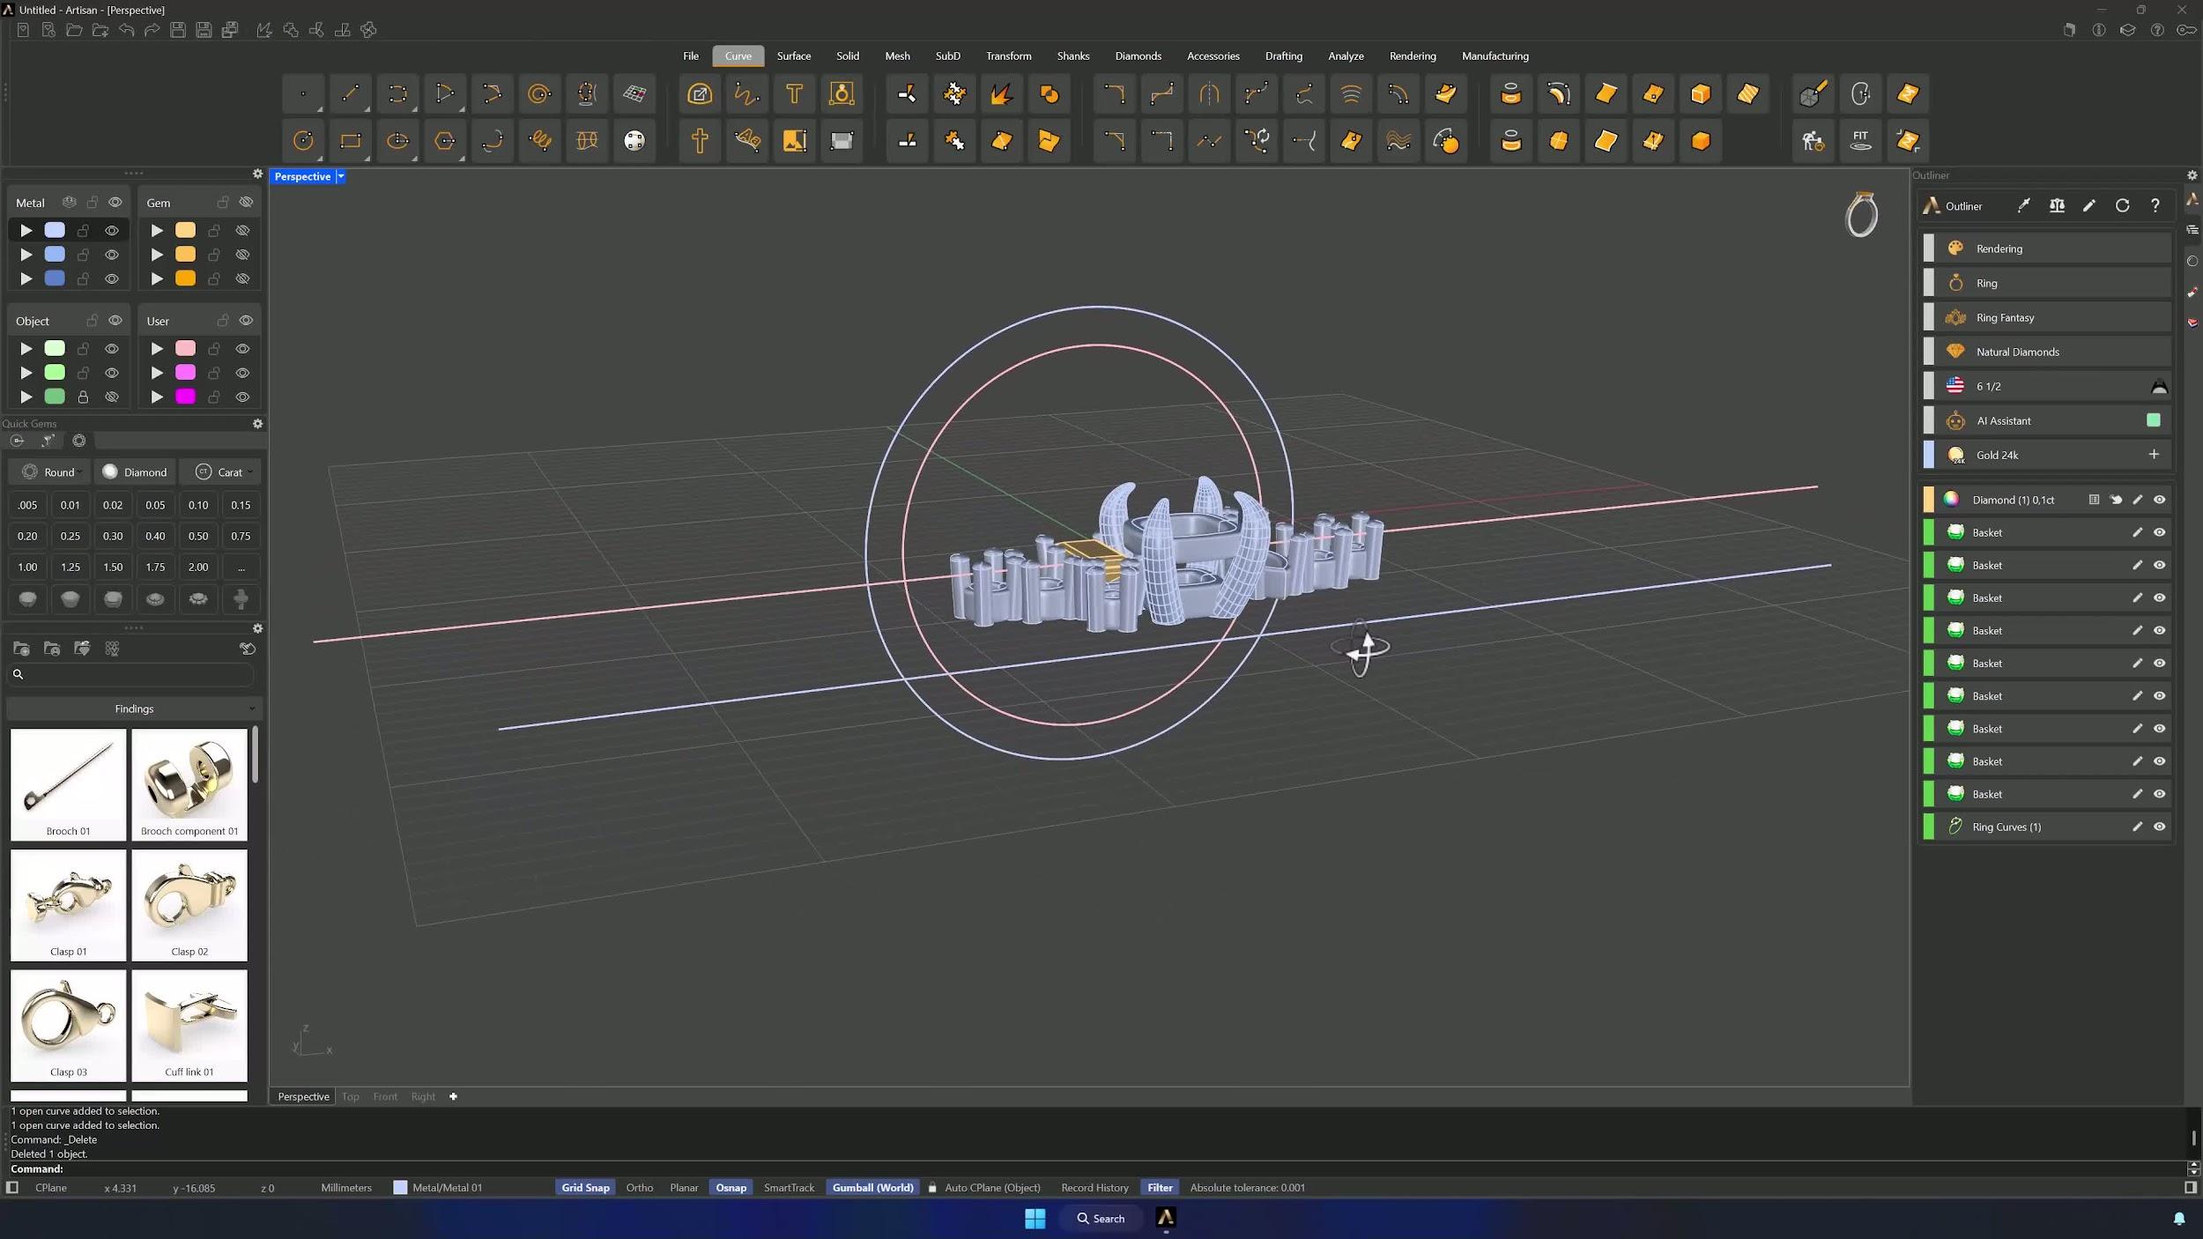The width and height of the screenshot is (2203, 1239).
Task: Open the Shanks menu tab
Action: tap(1072, 56)
